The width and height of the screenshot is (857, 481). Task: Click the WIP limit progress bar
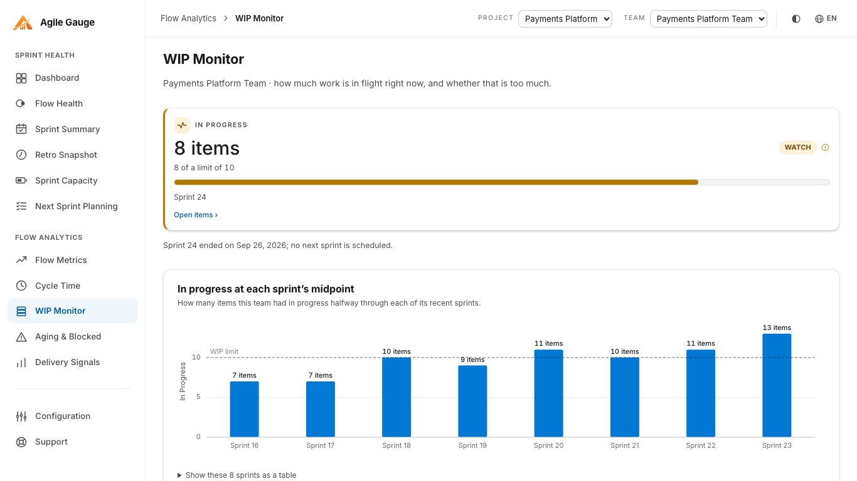point(502,182)
